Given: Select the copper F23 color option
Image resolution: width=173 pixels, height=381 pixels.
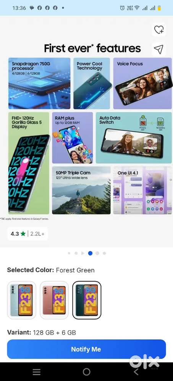Looking at the screenshot, I should tap(54, 300).
